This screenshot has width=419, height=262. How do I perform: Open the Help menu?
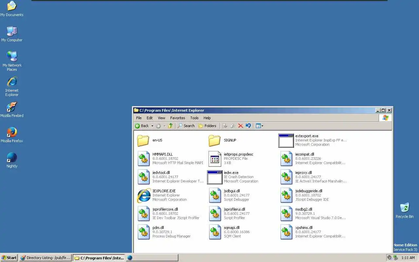pyautogui.click(x=207, y=118)
